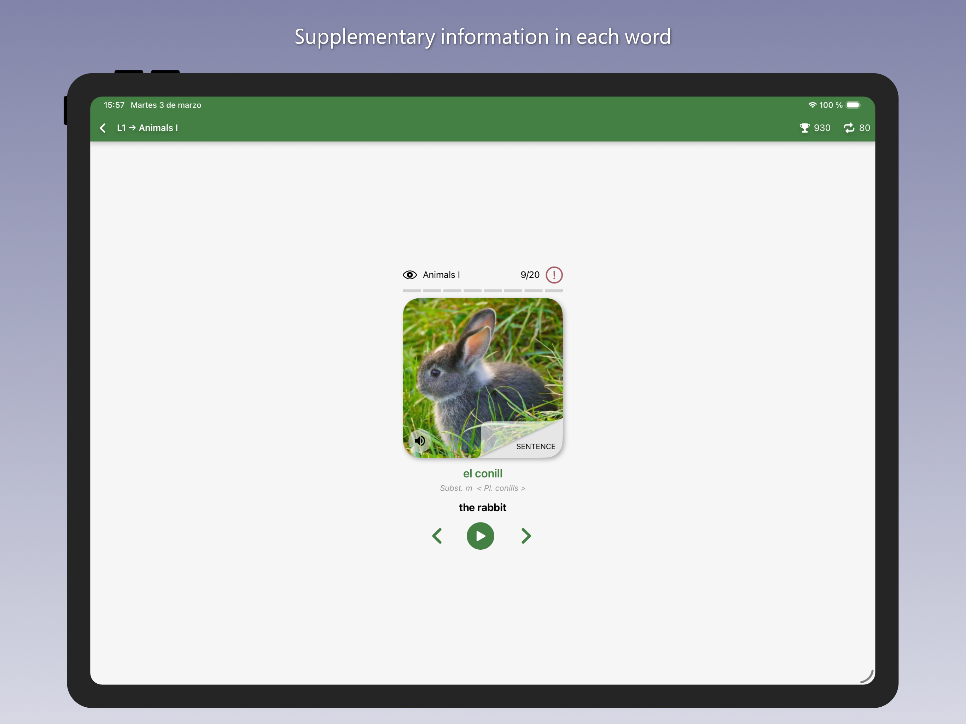Screen dimensions: 966x724
Task: Tap the 'Animals I' label above the card
Action: tap(441, 275)
